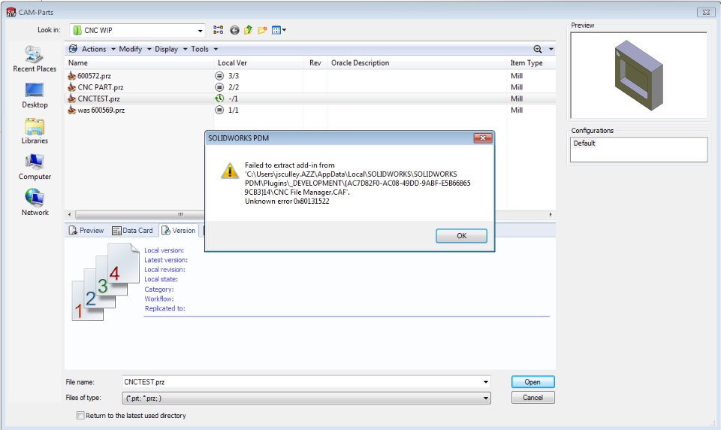
Task: Select the Default configuration
Action: (584, 143)
